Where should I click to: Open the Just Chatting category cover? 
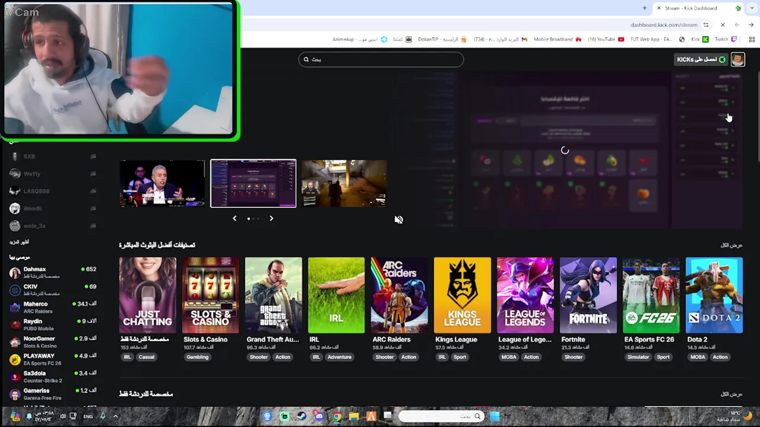pos(147,295)
